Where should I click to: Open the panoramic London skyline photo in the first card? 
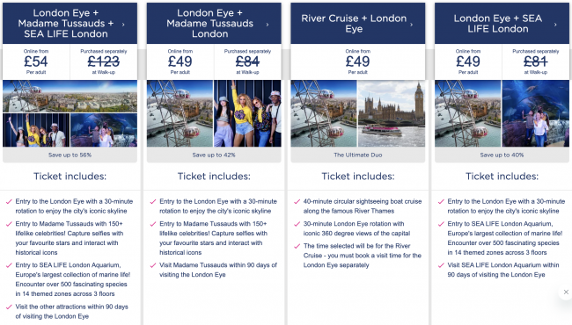70,96
